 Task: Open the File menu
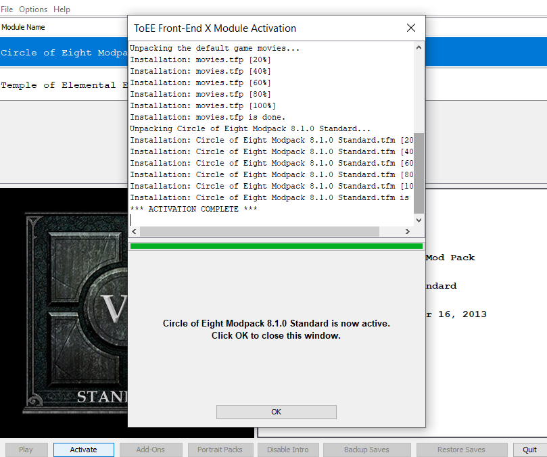[x=7, y=9]
